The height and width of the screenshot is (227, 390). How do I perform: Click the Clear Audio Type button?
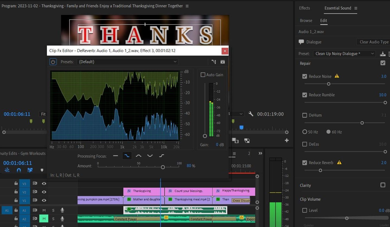[x=374, y=42]
